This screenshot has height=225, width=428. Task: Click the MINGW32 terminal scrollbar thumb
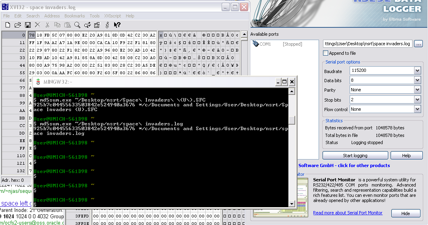292,120
